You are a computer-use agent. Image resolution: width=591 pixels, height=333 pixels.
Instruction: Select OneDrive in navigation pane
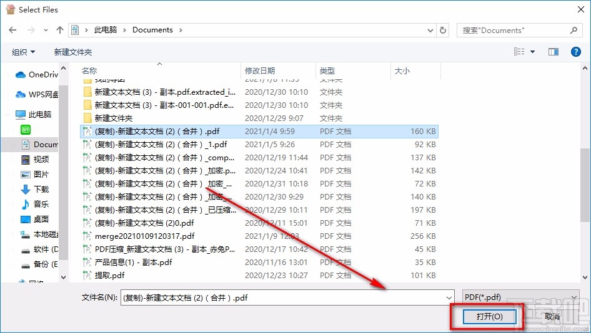click(x=37, y=74)
